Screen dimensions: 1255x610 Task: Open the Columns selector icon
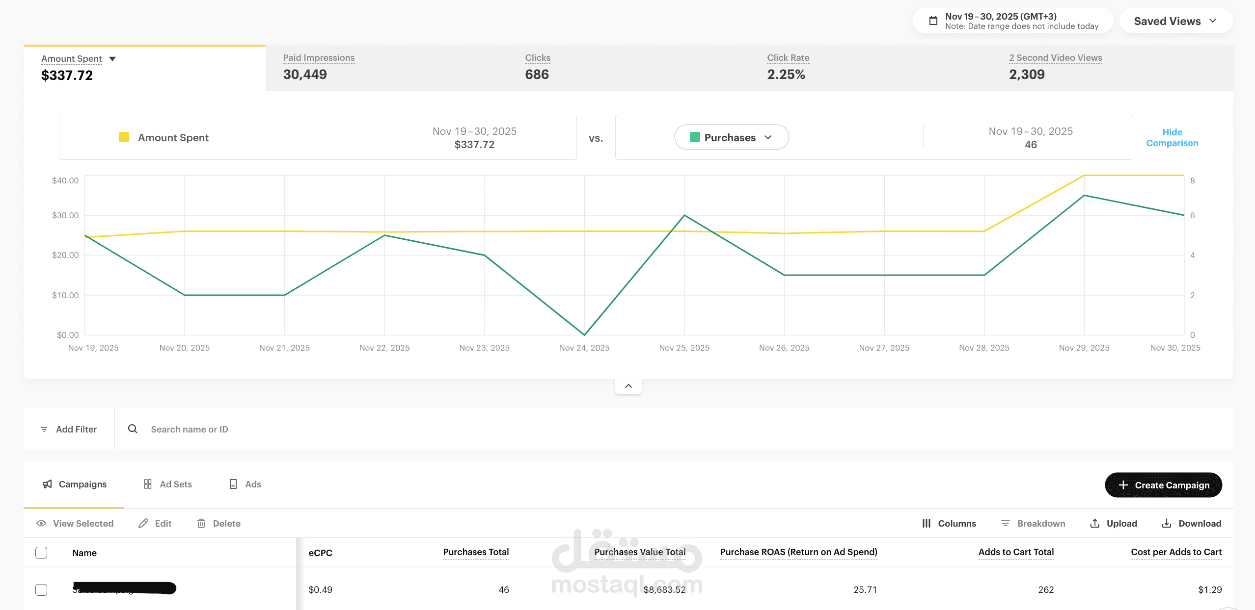927,523
